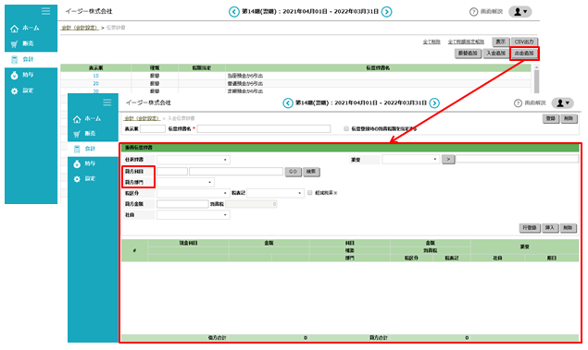
Task: Open the 給与 payroll icon in front window sidebar
Action: pos(77,163)
